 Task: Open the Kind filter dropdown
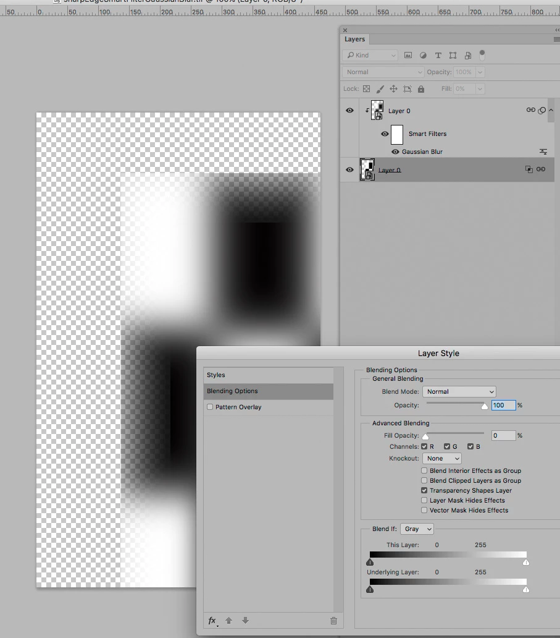370,56
